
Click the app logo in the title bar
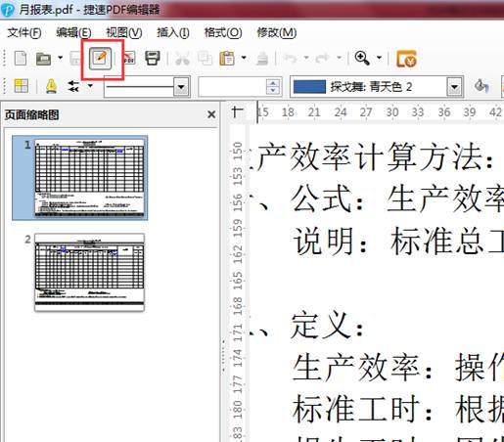tap(8, 9)
